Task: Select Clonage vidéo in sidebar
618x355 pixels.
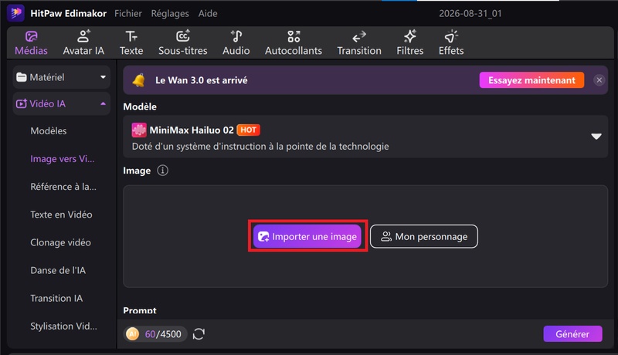Action: [60, 242]
